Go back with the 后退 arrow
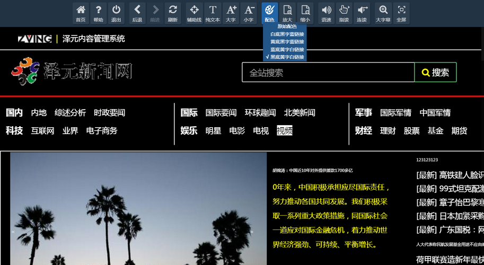 tap(137, 13)
